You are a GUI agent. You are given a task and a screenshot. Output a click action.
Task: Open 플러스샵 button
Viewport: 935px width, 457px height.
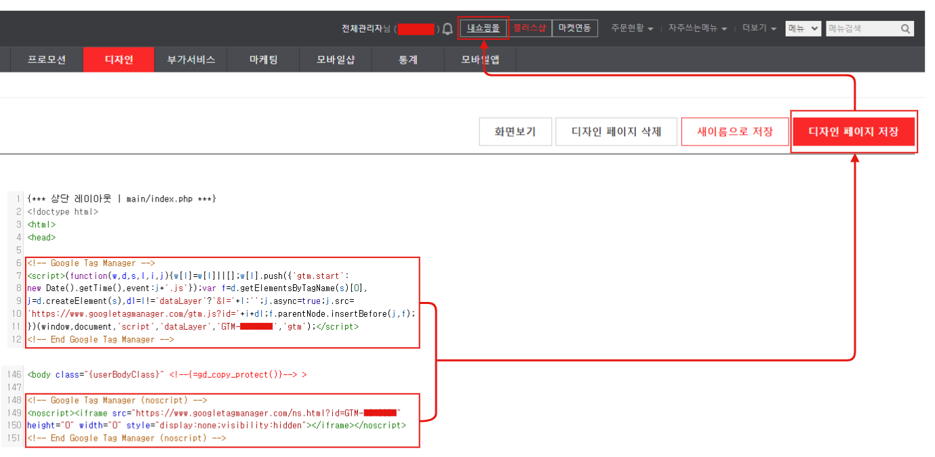pos(530,28)
